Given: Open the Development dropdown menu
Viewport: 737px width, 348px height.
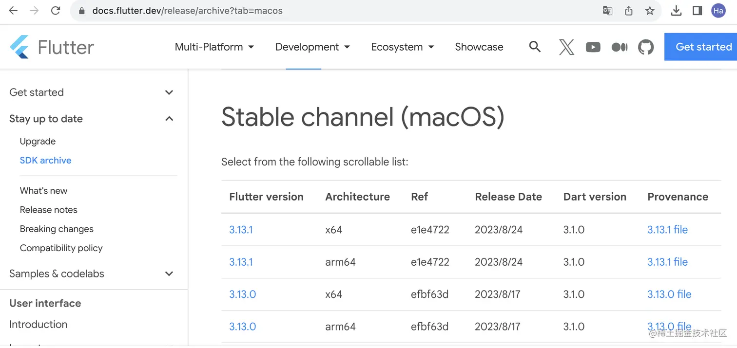Looking at the screenshot, I should [312, 47].
